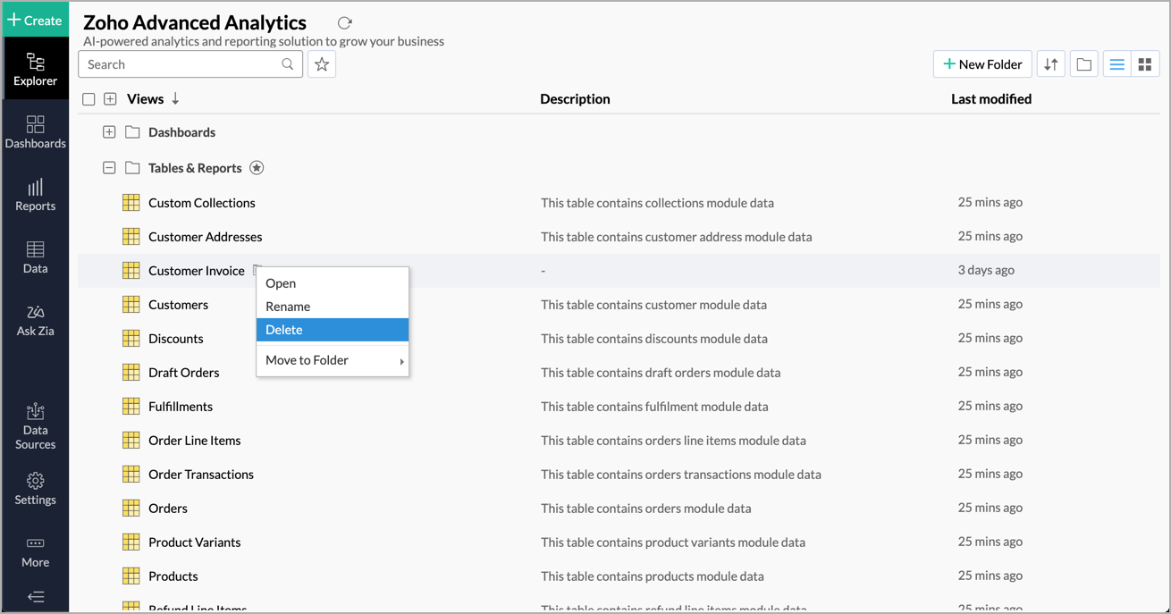Click the Create button
The height and width of the screenshot is (614, 1171).
click(x=36, y=19)
